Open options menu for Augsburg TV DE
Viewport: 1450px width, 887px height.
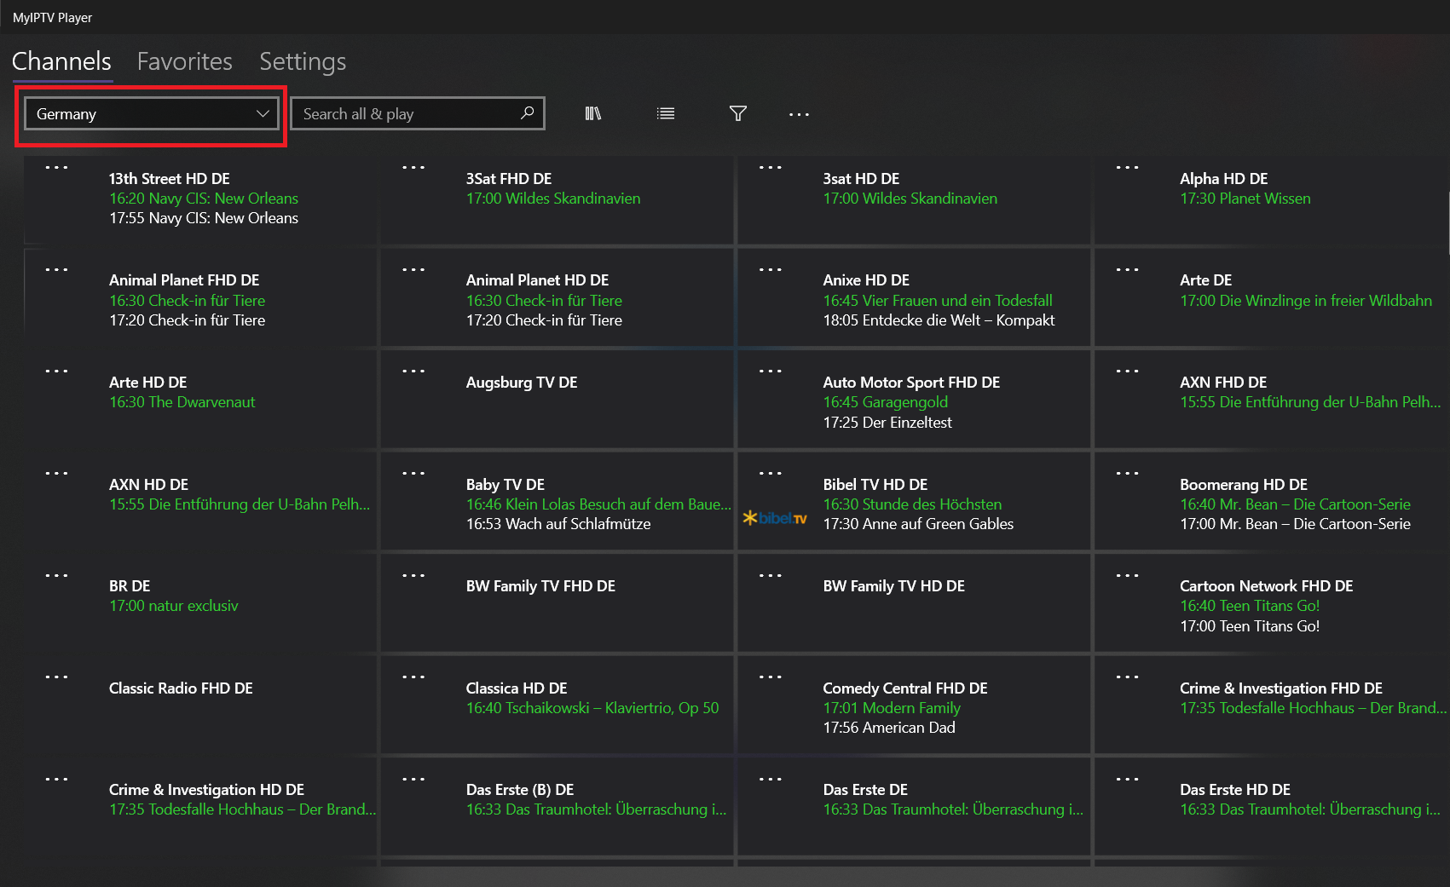click(413, 371)
